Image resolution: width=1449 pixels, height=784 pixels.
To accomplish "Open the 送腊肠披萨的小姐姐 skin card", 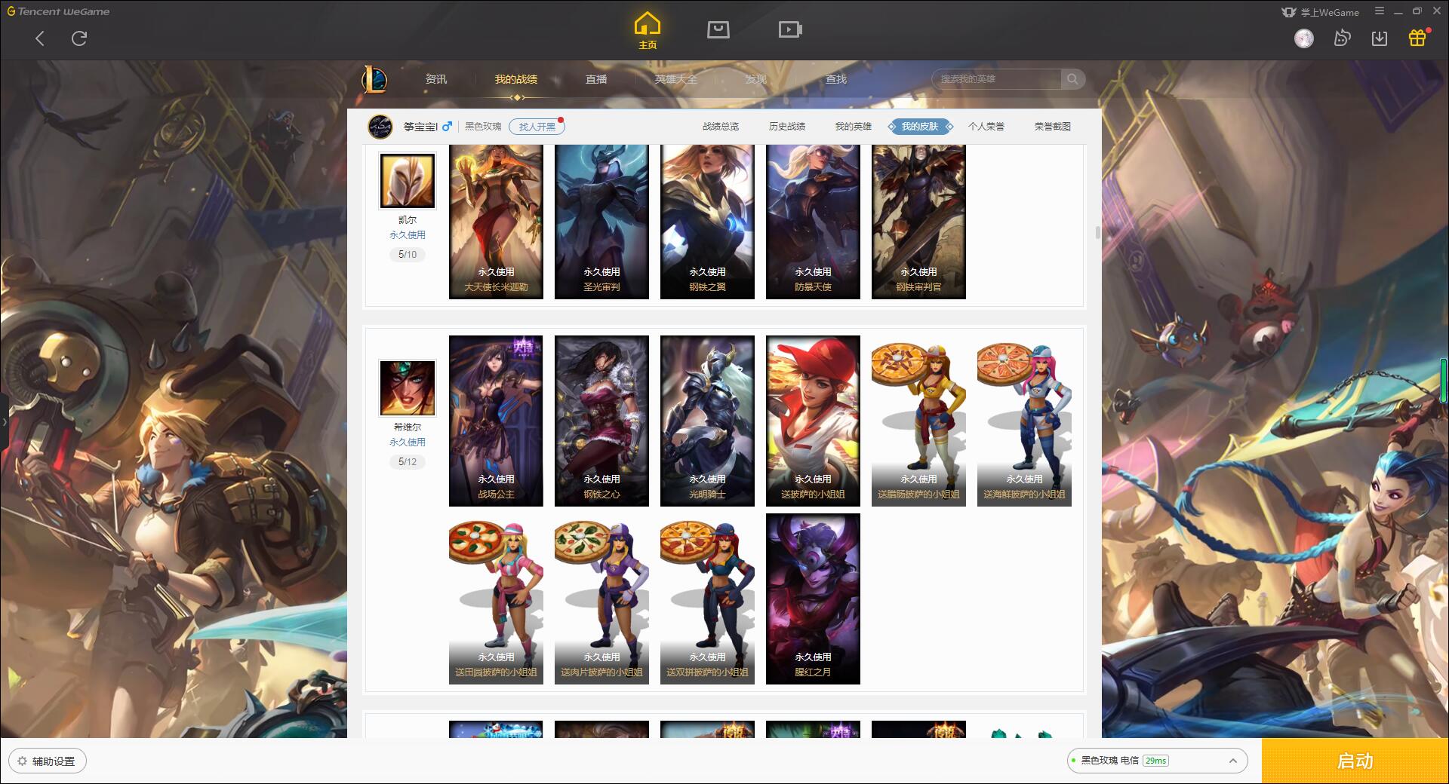I will click(918, 421).
